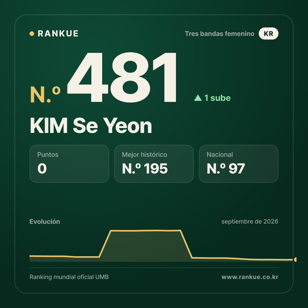Click the N.º 97 national rank value
Image resolution: width=308 pixels, height=308 pixels.
(x=226, y=169)
